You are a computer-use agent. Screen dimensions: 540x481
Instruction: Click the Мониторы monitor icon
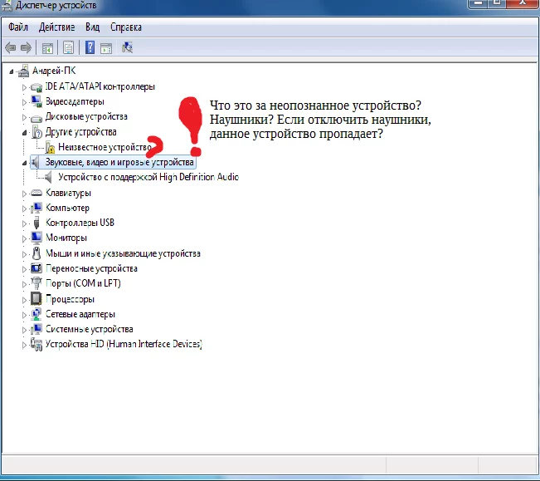click(x=36, y=238)
